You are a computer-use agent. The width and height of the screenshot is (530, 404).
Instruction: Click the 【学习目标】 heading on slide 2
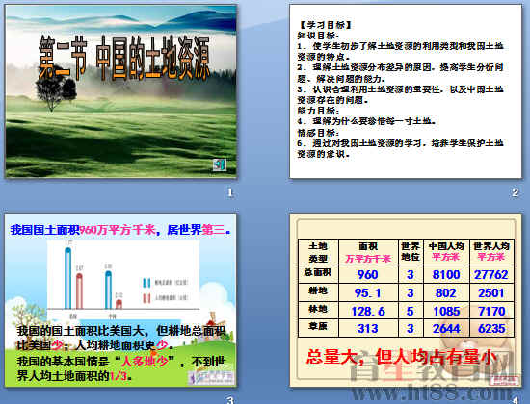coord(326,25)
